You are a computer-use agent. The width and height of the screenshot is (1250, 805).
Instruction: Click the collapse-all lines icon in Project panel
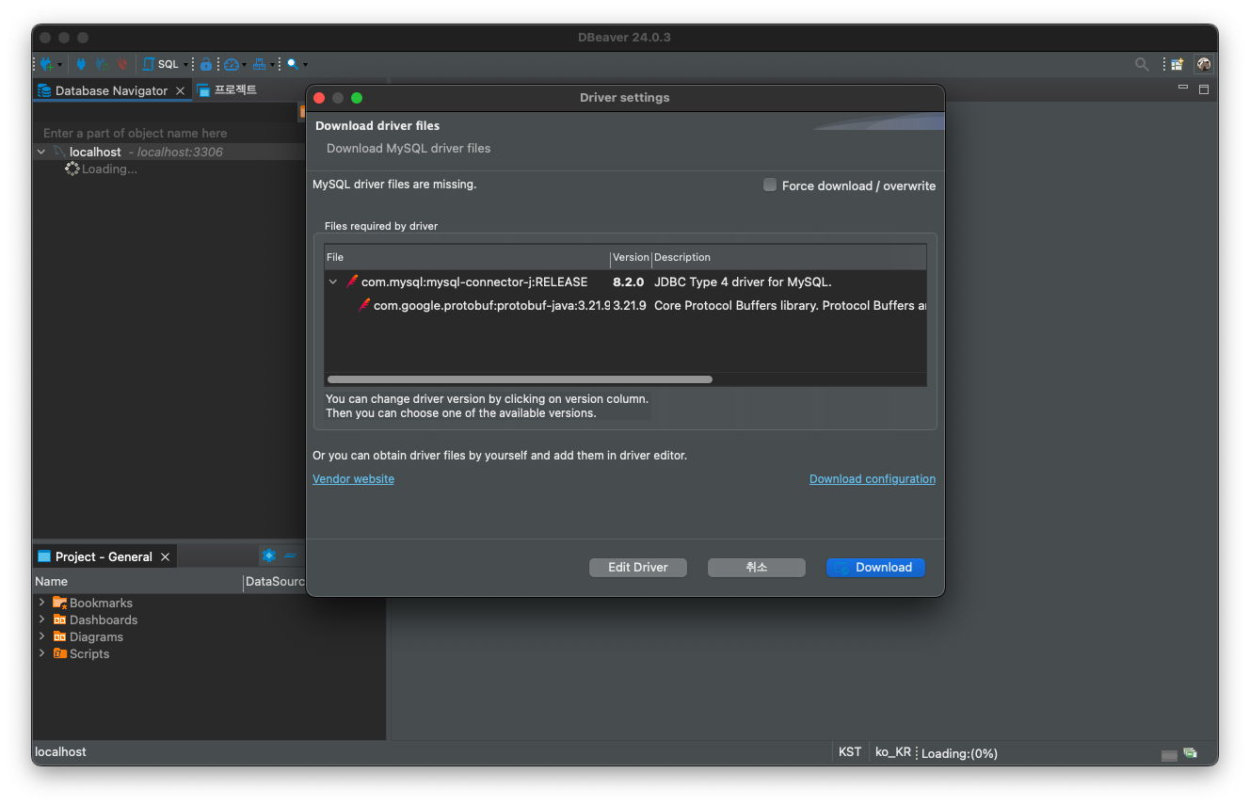291,555
